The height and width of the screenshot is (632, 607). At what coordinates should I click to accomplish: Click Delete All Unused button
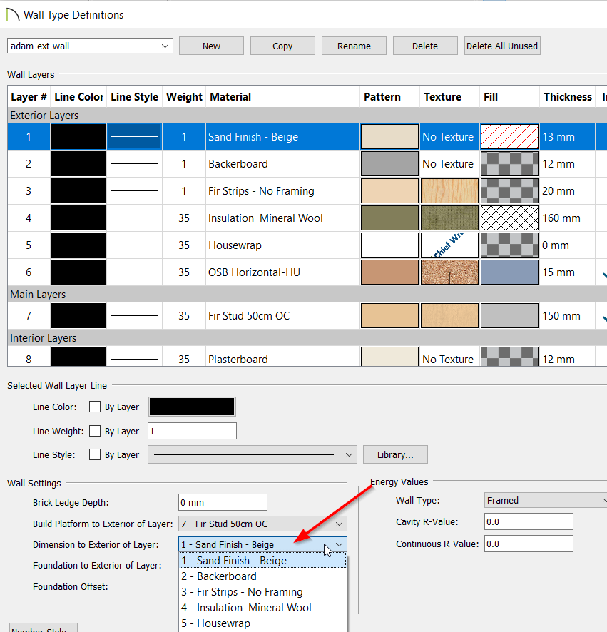(x=502, y=46)
